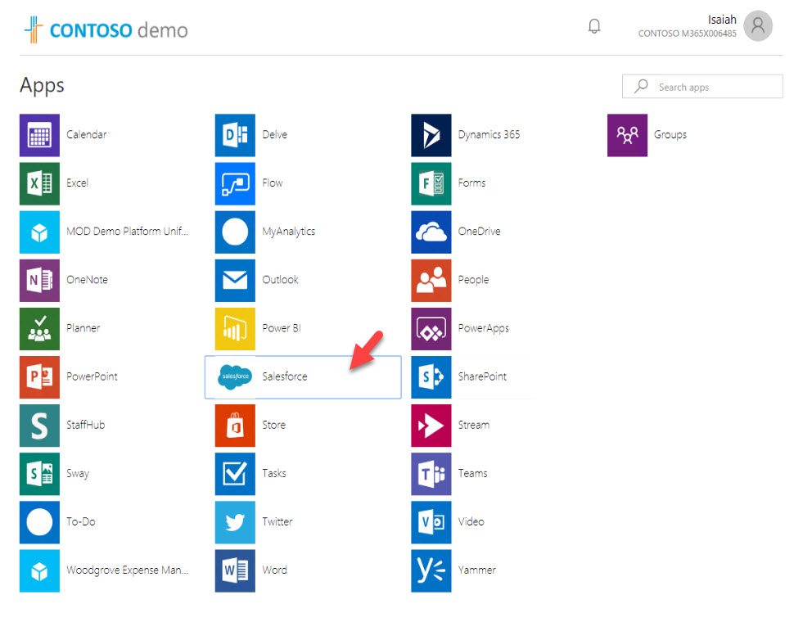
Task: Focus the Search apps input field
Action: pos(702,87)
